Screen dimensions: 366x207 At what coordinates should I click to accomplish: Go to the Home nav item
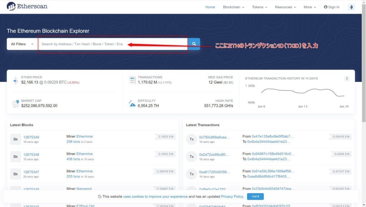[210, 7]
